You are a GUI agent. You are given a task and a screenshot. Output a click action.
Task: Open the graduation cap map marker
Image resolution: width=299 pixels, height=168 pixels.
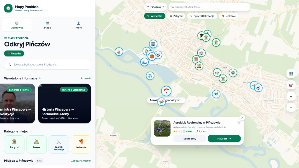point(201,35)
